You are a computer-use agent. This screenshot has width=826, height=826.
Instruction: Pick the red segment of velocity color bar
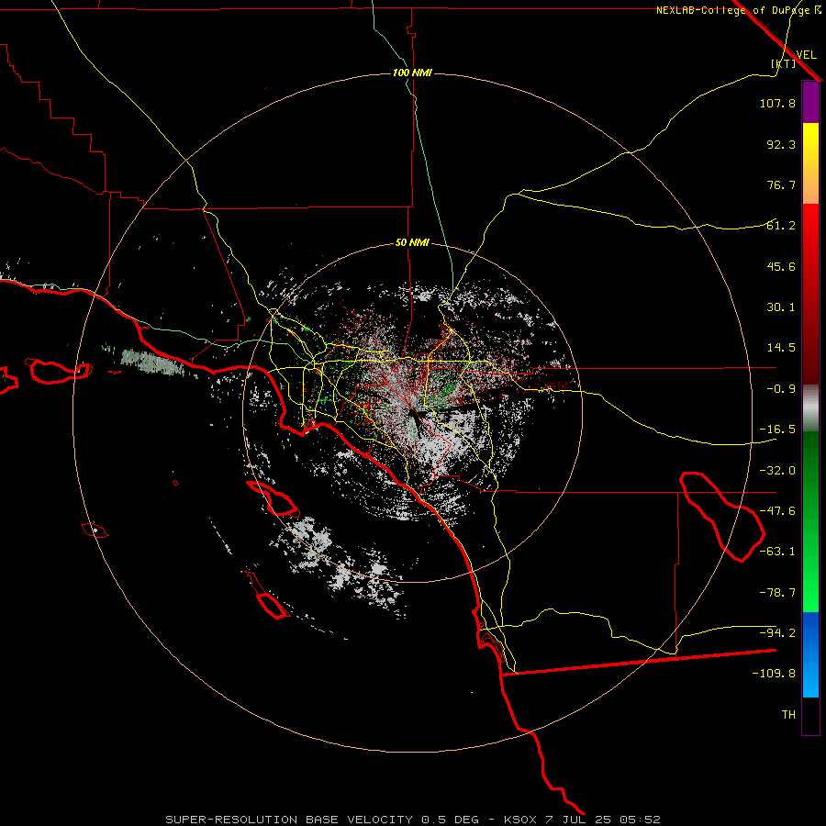point(810,294)
